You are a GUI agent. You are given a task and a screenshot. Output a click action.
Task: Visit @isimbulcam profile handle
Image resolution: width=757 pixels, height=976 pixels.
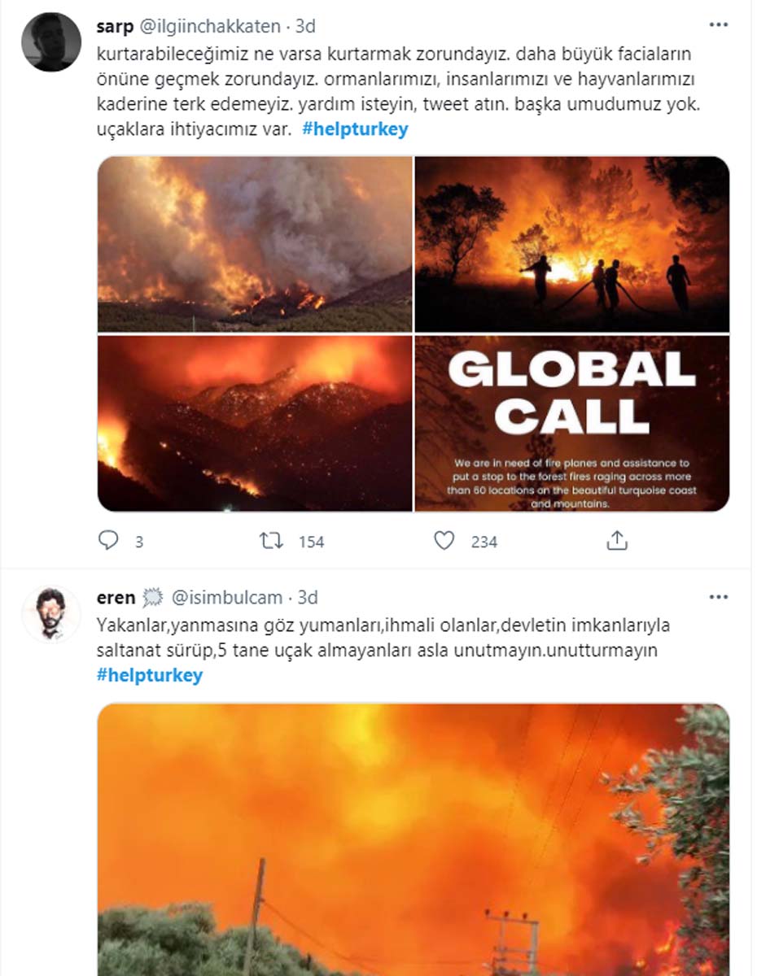[x=227, y=598]
